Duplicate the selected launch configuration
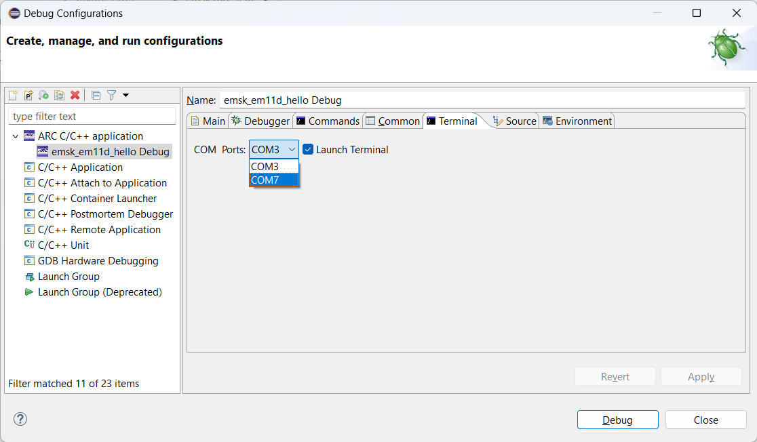757x442 pixels. click(x=59, y=96)
